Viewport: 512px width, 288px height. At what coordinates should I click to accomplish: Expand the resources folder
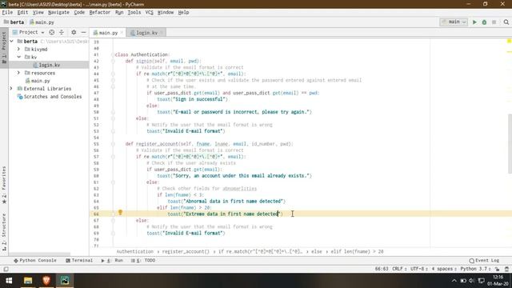(18, 73)
